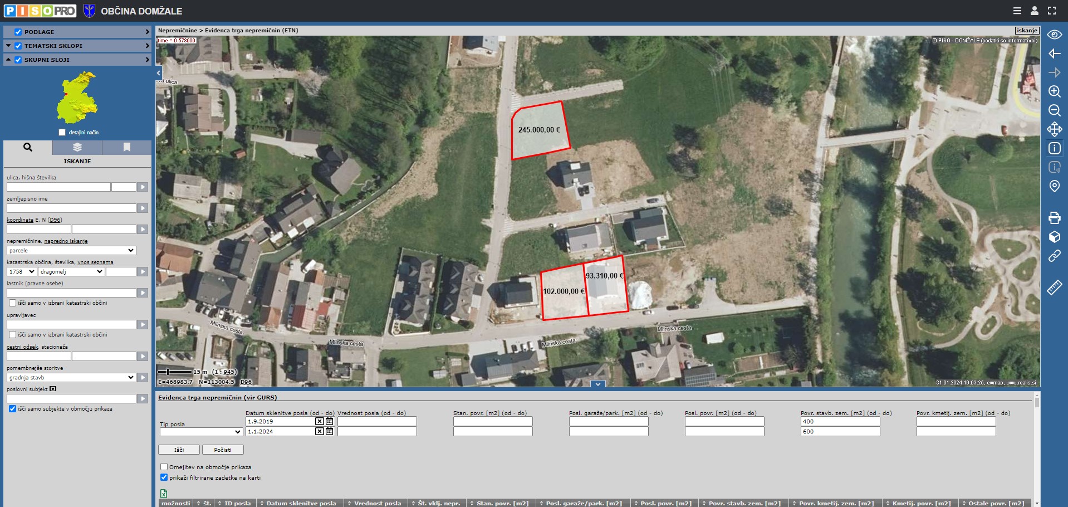This screenshot has height=507, width=1068.
Task: Select the pan move arrows tool
Action: [x=1054, y=129]
